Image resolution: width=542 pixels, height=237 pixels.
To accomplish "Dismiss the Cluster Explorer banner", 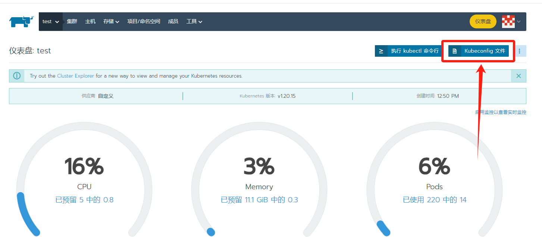I will (518, 76).
